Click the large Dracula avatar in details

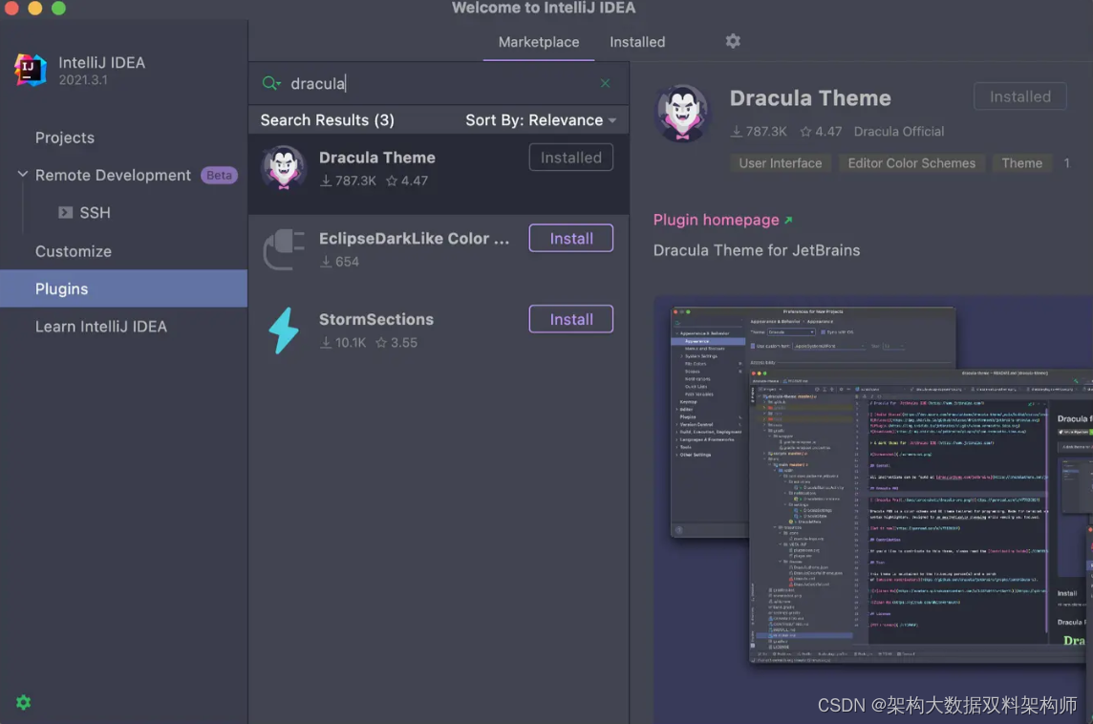pos(682,113)
